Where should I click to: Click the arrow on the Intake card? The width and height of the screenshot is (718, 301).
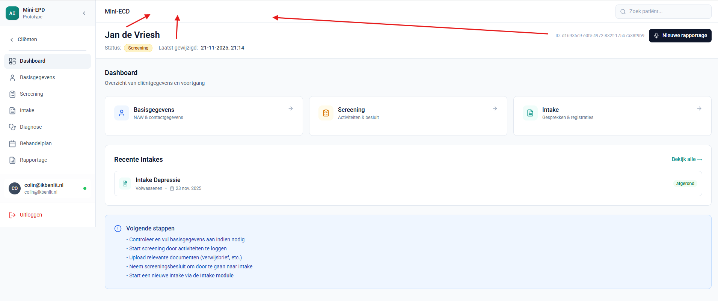point(699,108)
